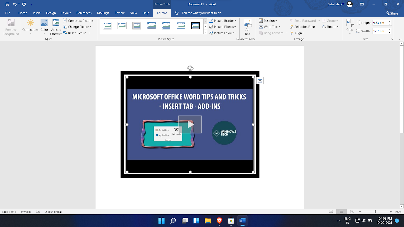Image resolution: width=404 pixels, height=227 pixels.
Task: Click the Redo/Repeat icon
Action: [x=24, y=4]
